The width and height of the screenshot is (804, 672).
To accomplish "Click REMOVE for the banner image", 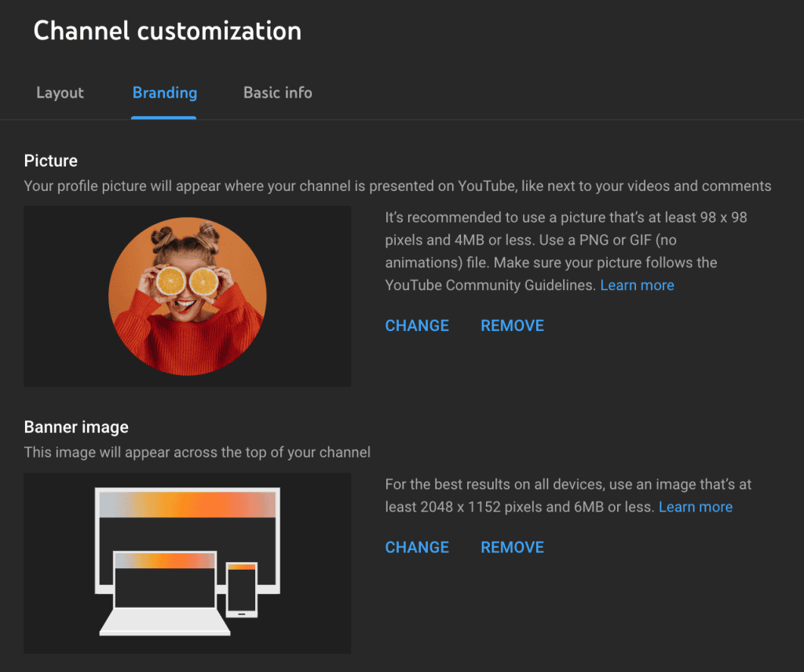I will [x=512, y=547].
